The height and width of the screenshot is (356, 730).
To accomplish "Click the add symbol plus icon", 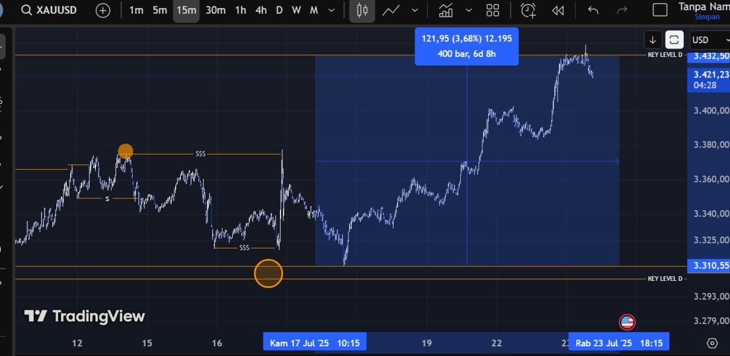I will pos(103,10).
